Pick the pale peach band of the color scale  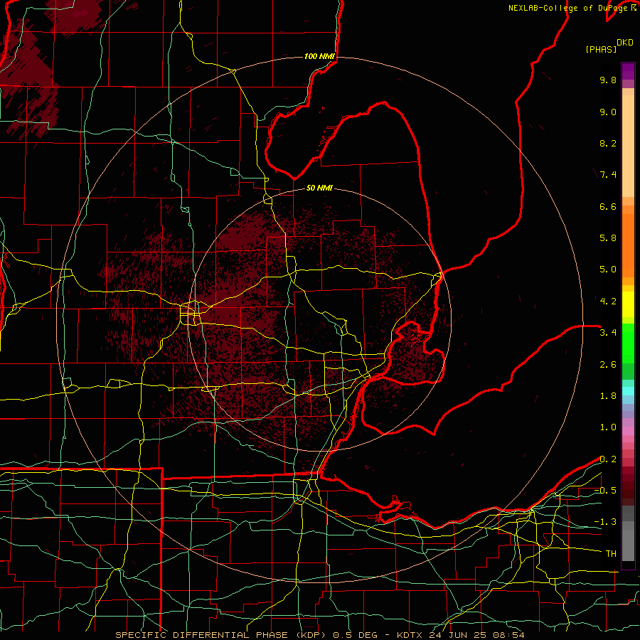click(628, 146)
